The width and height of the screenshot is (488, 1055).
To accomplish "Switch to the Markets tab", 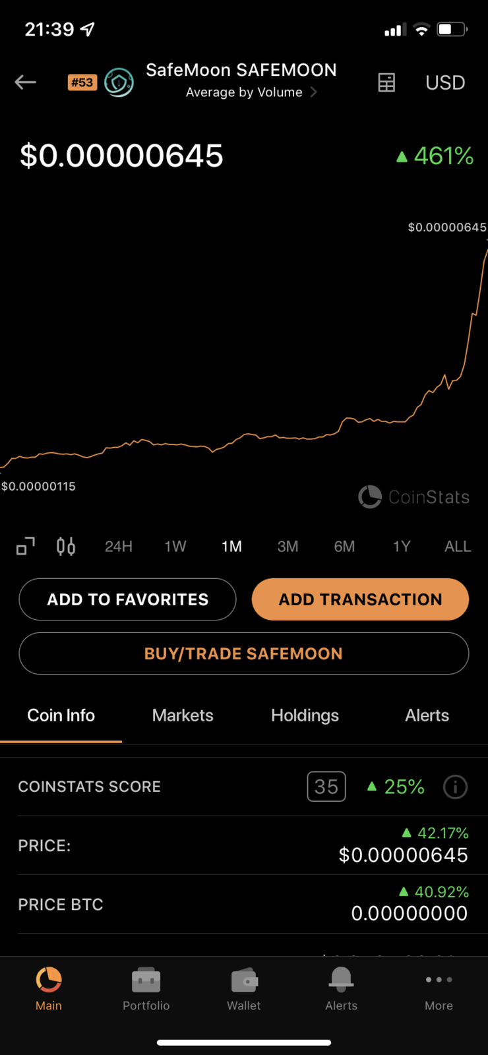I will coord(183,715).
